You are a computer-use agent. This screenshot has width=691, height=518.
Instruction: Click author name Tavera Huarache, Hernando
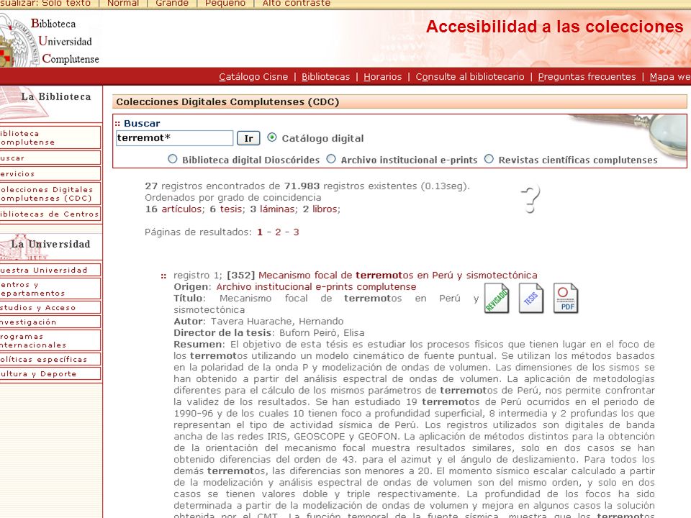coord(276,321)
